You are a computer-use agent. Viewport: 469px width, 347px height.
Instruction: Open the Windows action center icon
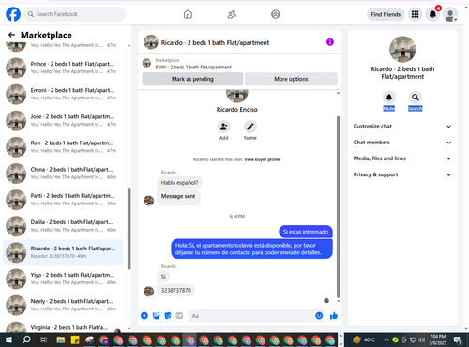coord(458,339)
